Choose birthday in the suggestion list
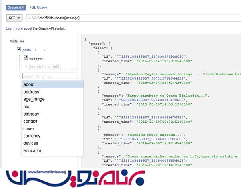The width and height of the screenshot is (241, 188). [32, 114]
